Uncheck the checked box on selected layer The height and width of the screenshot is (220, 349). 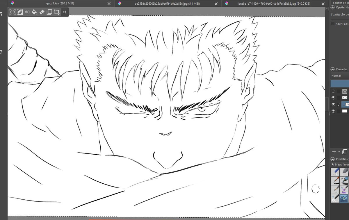pos(339,104)
